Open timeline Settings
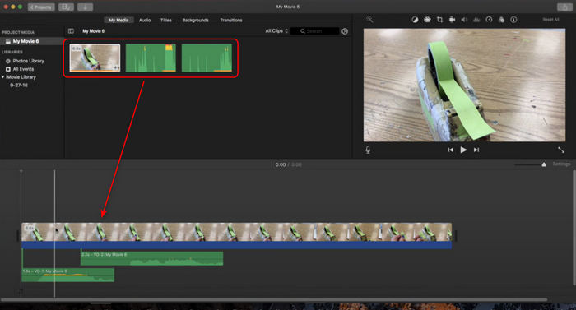Screen dimensions: 576x310 [561, 164]
